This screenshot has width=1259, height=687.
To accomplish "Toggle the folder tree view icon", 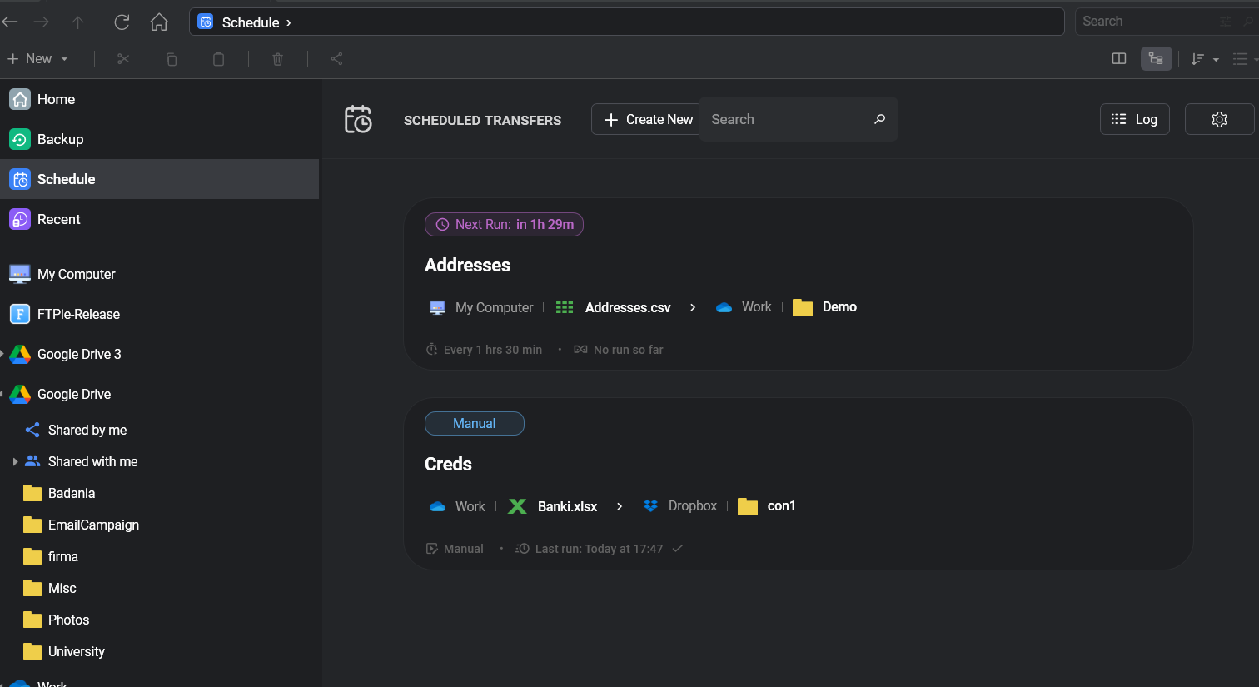I will pyautogui.click(x=1156, y=58).
